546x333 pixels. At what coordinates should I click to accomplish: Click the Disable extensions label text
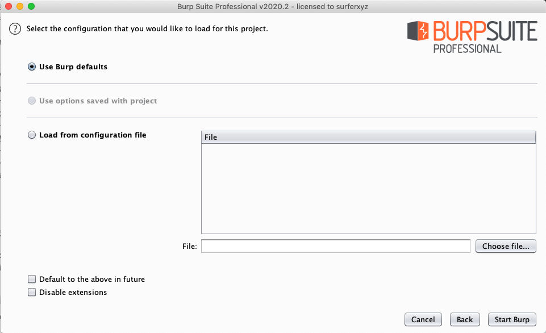pos(73,292)
